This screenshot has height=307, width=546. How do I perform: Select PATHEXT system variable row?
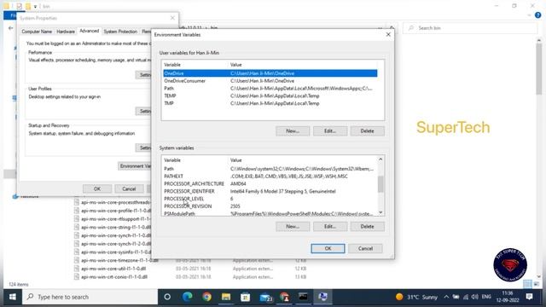point(270,177)
